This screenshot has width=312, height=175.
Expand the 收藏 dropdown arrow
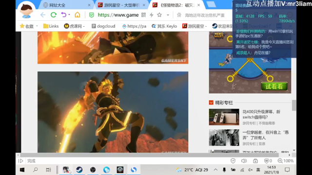click(37, 26)
